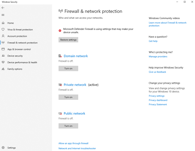
Task: Open the Privacy dashboard link
Action: 158,100
